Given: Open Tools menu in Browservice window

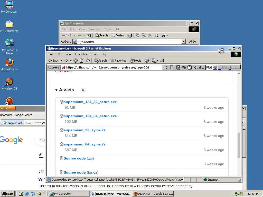Looking at the screenshot, I should coord(94,54).
